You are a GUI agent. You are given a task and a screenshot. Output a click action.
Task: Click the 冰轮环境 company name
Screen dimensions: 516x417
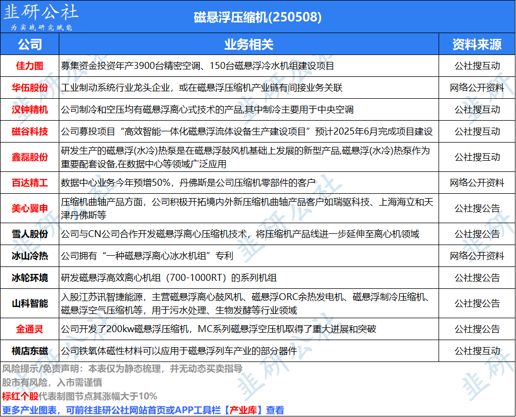point(30,278)
